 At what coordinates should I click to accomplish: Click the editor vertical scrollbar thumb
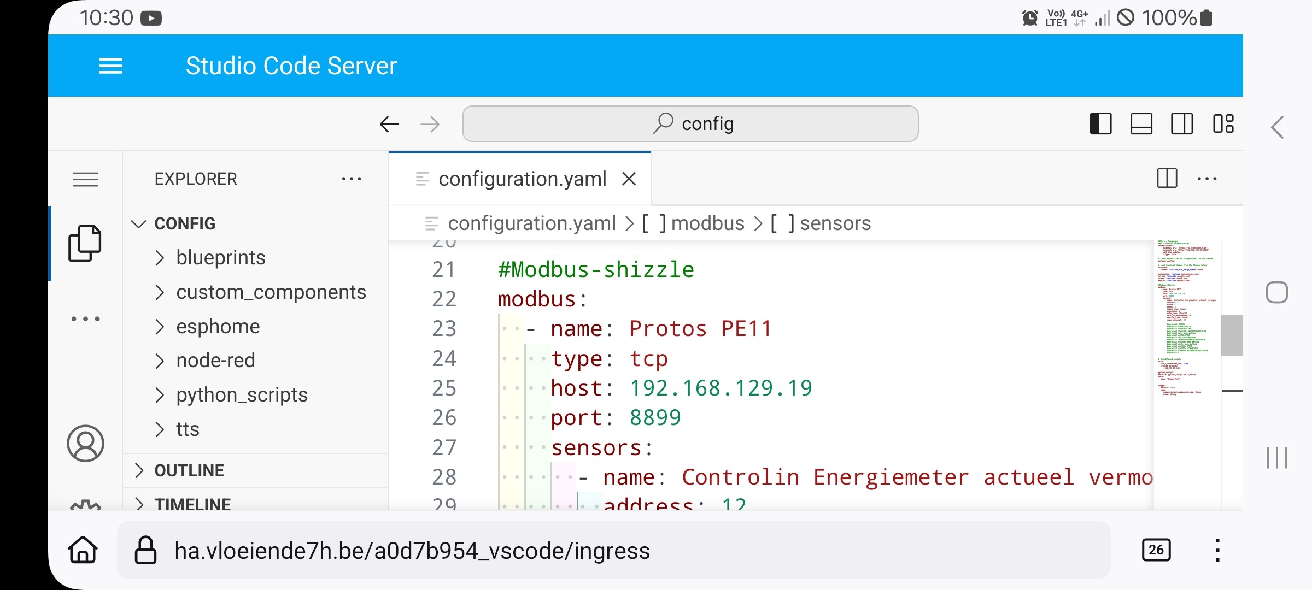(1232, 335)
